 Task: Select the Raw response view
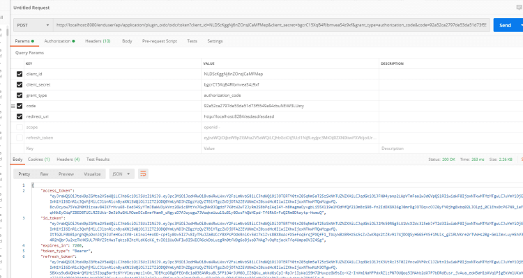pyautogui.click(x=44, y=174)
